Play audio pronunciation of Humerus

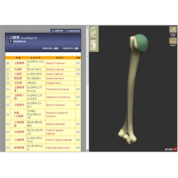[11, 41]
